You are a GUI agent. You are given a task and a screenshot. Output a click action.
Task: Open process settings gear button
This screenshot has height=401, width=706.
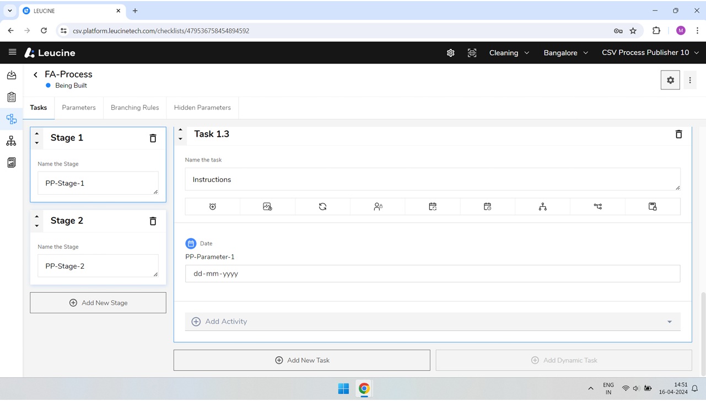pyautogui.click(x=670, y=81)
